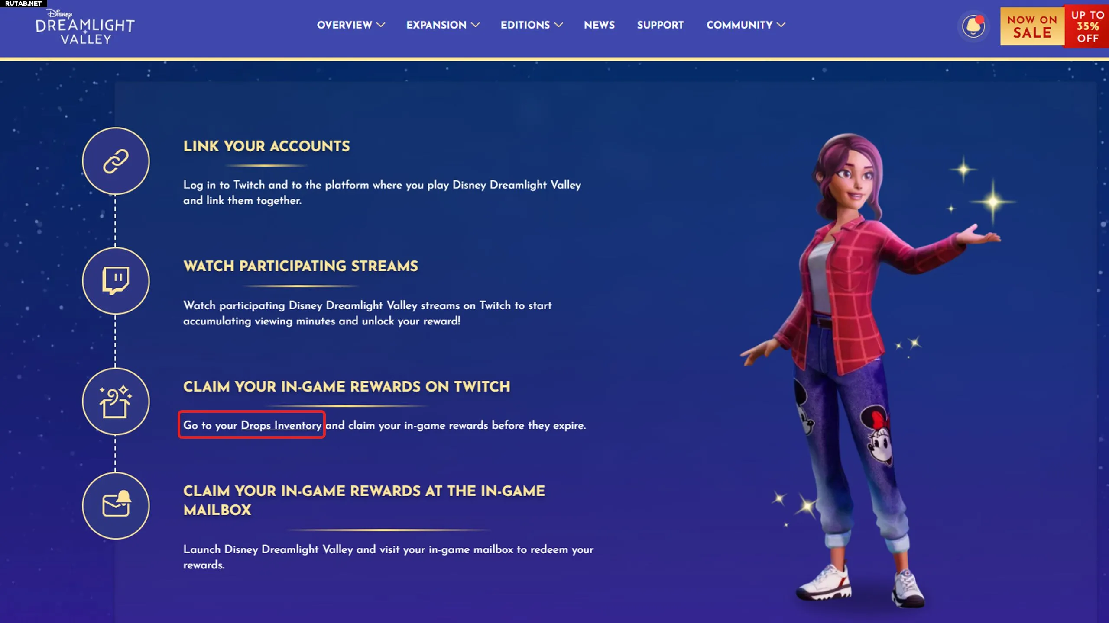Click the avatar character illustration
Viewport: 1109px width, 623px height.
pyautogui.click(x=871, y=370)
